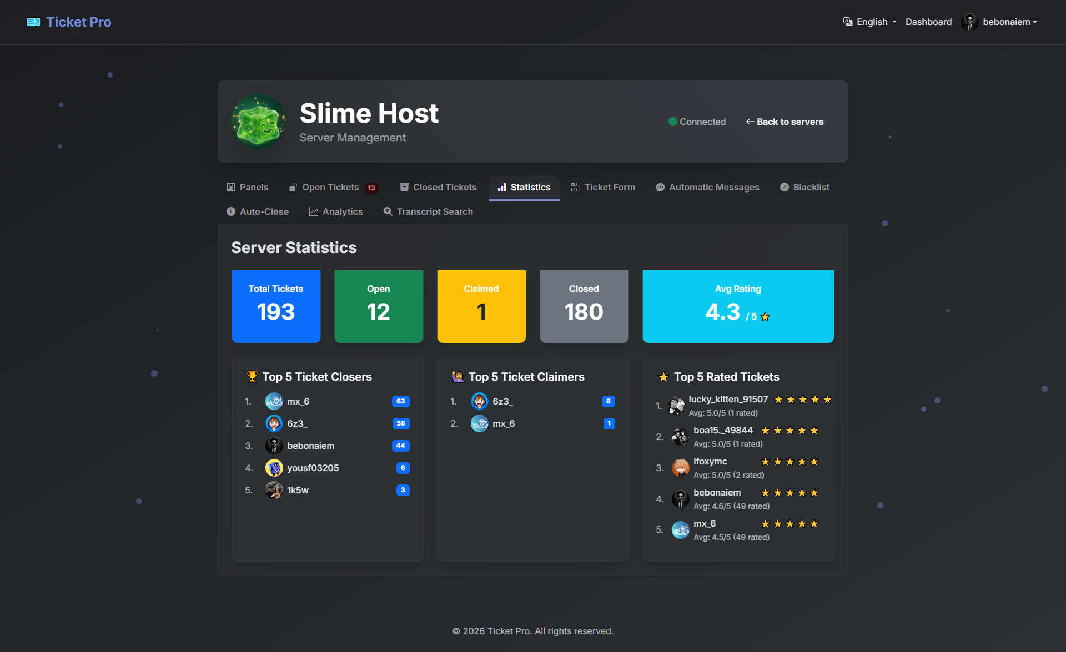Click 6z3_ avatar in Ticket Closers
The height and width of the screenshot is (652, 1066).
coord(274,423)
